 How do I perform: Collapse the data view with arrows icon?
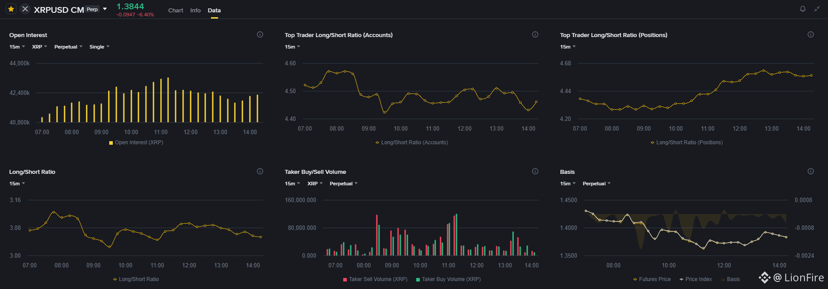coord(817,9)
